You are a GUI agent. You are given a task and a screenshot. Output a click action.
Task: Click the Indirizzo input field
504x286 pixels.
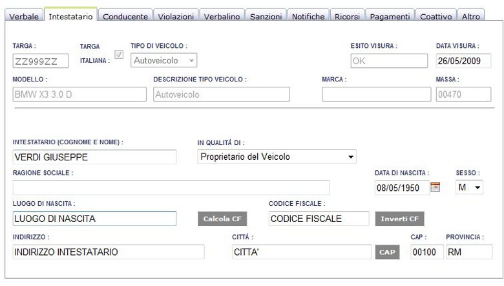[x=109, y=252]
